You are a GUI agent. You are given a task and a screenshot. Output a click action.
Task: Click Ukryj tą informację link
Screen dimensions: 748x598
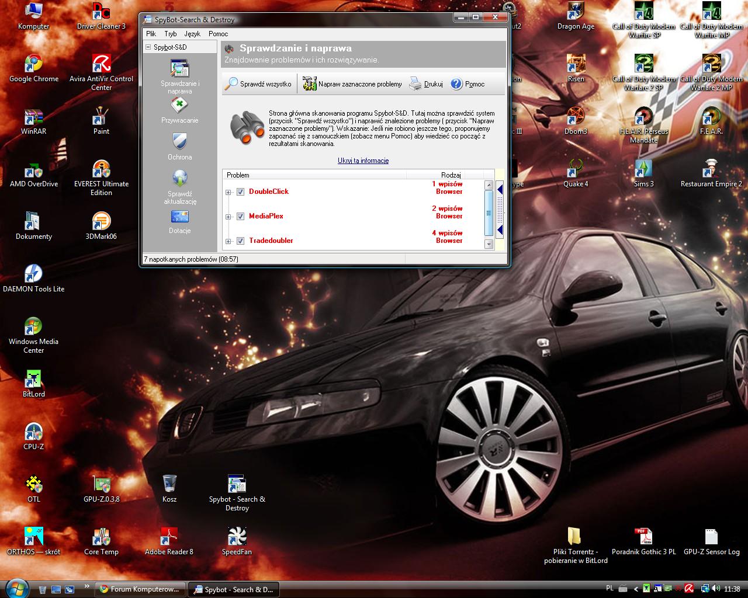(x=363, y=161)
